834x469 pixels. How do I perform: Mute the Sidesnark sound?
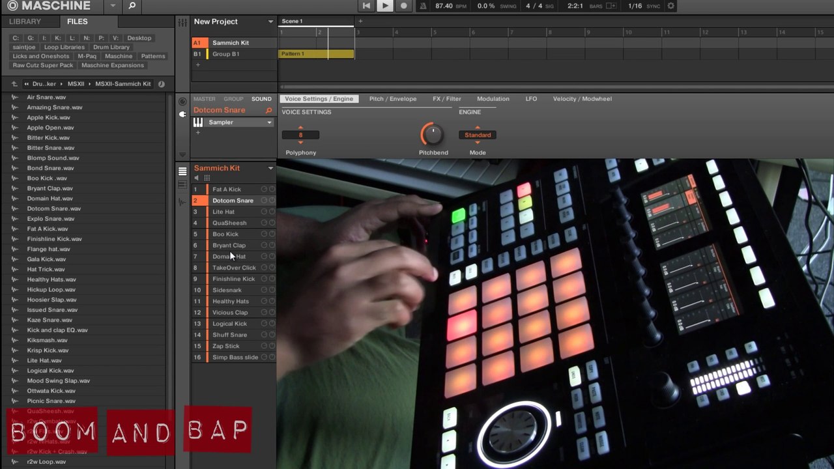pos(264,290)
